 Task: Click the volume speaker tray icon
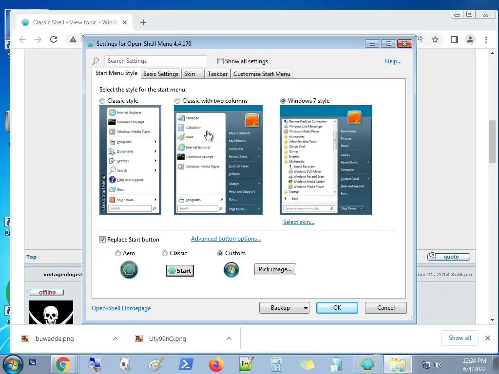(x=438, y=364)
